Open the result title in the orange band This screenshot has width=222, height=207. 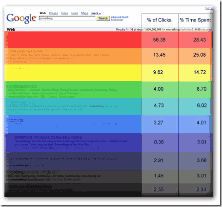pos(27,51)
